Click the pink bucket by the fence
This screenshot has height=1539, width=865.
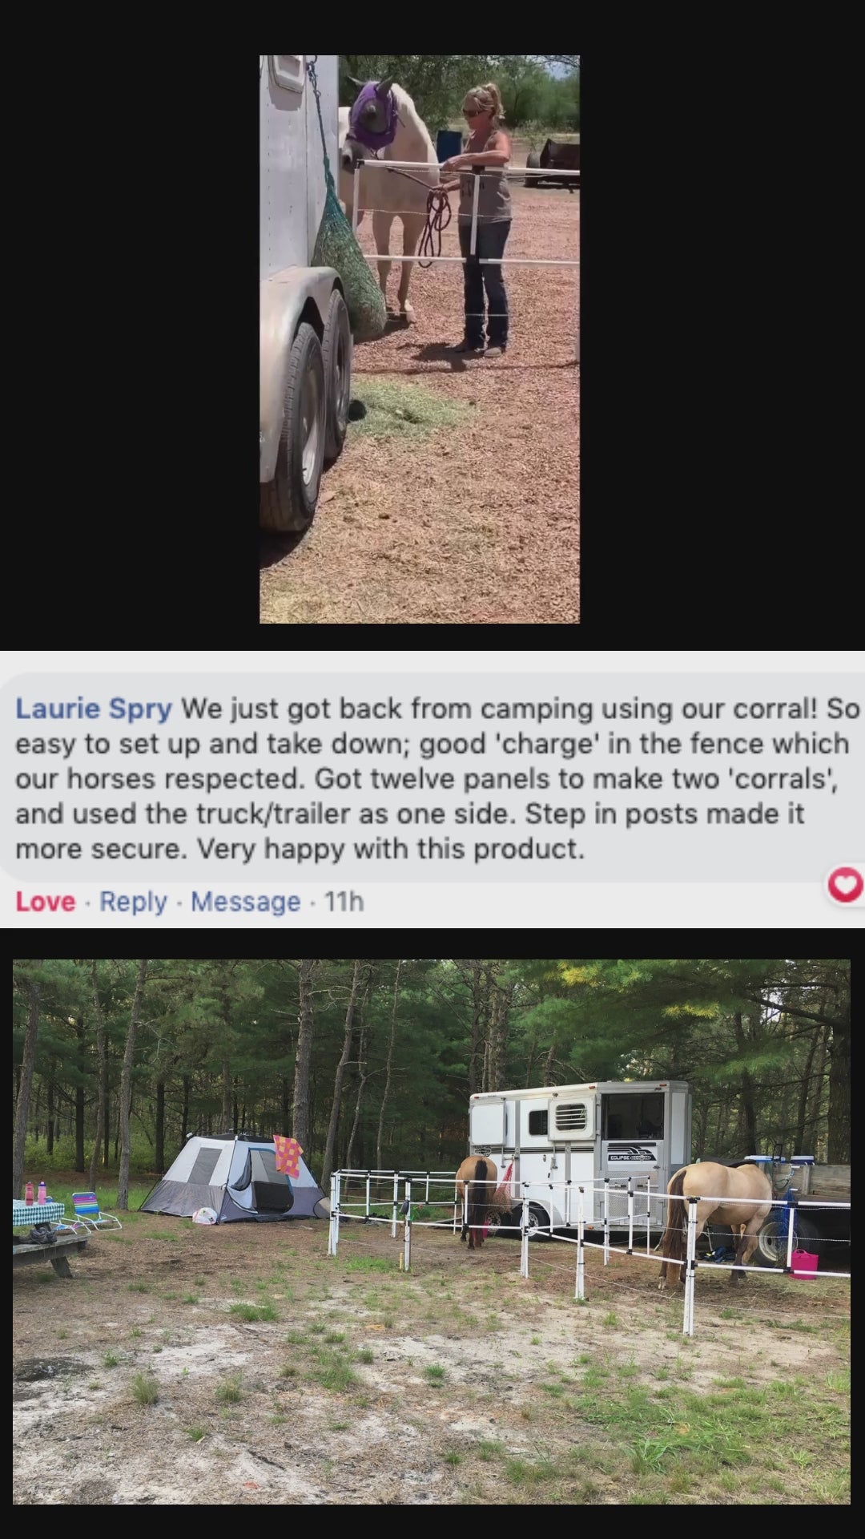pos(804,1262)
